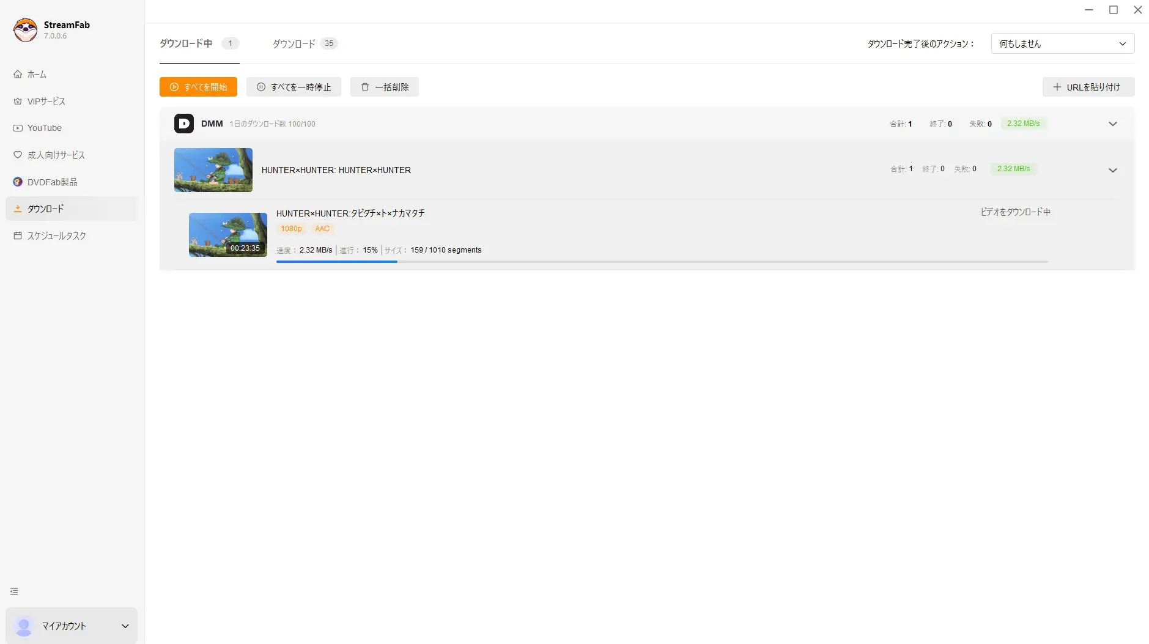Click the 1日のダウンロード数 100/100 text
This screenshot has height=644, width=1149.
click(x=273, y=124)
